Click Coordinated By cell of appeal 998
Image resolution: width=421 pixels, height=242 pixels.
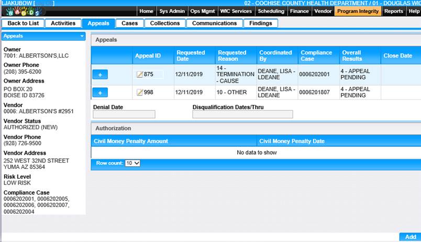276,92
